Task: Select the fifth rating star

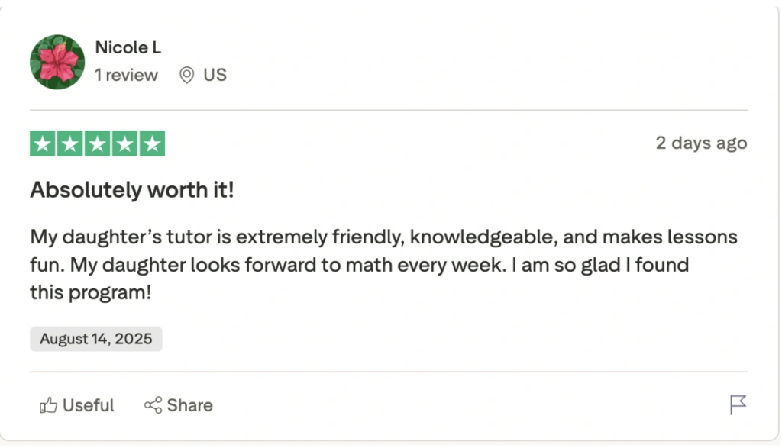Action: [150, 143]
